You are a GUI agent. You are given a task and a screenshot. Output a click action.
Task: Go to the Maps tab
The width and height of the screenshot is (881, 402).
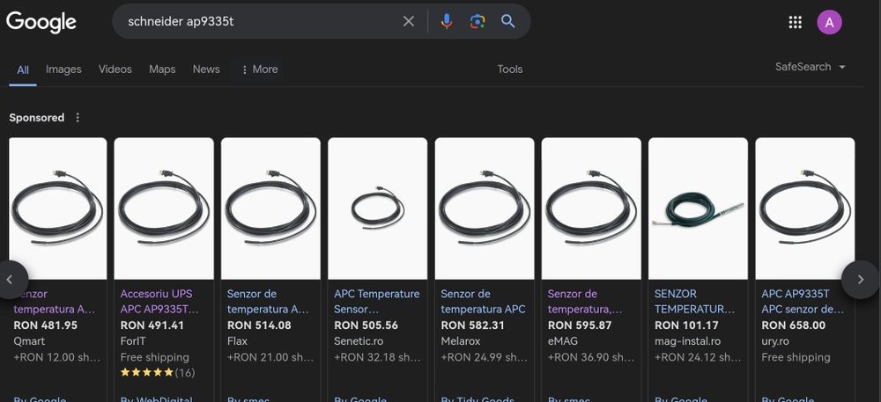click(x=162, y=69)
